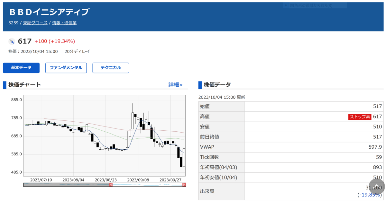Click the Tick回数 row label
This screenshot has width=386, height=201.
pyautogui.click(x=209, y=157)
